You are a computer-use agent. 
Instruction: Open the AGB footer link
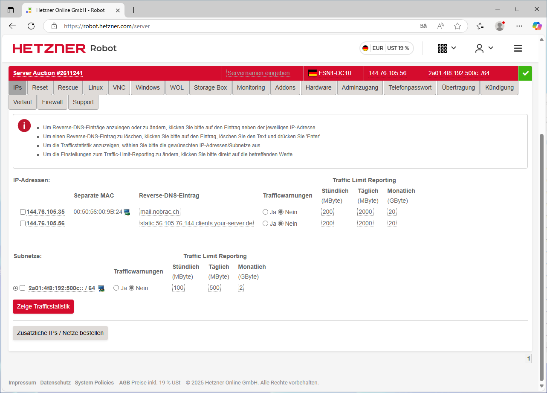click(x=124, y=383)
